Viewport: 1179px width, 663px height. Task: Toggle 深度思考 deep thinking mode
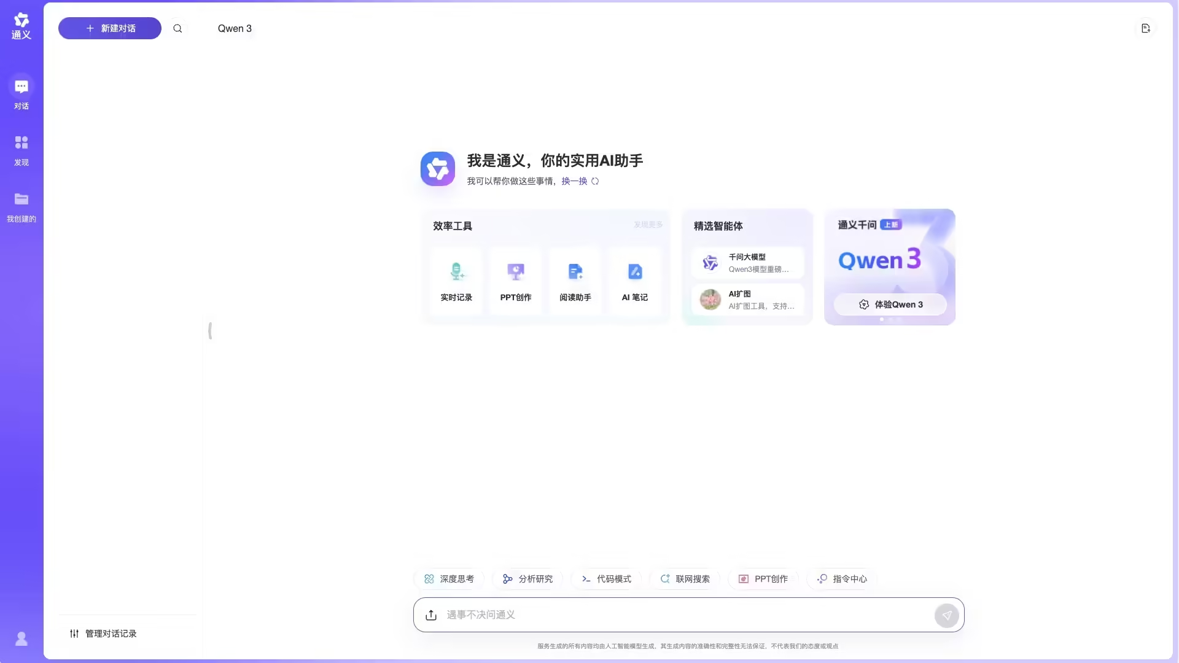point(449,579)
